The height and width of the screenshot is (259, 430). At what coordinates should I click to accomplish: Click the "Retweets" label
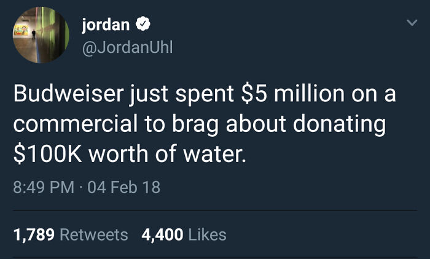point(95,234)
